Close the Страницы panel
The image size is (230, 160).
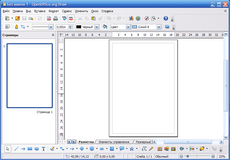(x=53, y=35)
